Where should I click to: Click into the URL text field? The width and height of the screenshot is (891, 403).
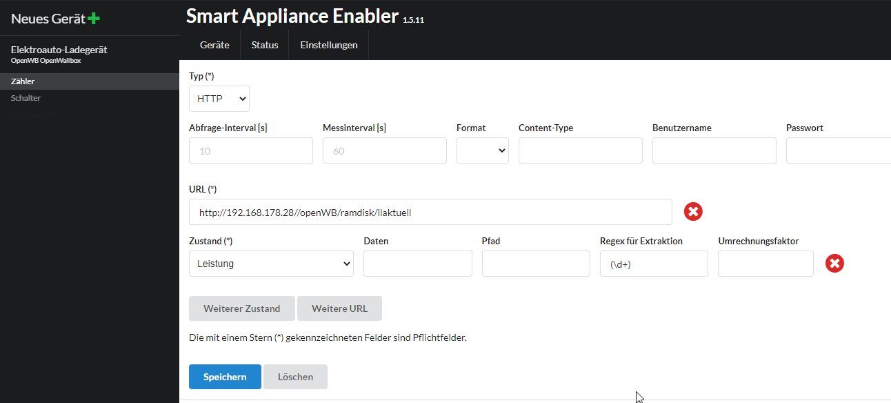point(430,213)
